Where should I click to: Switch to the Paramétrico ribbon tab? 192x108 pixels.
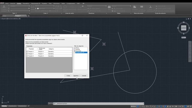pyautogui.click(x=26, y=3)
